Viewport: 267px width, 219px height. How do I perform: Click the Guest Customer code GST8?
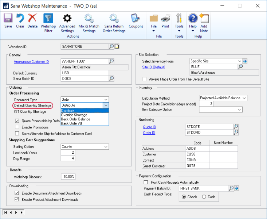(197, 166)
